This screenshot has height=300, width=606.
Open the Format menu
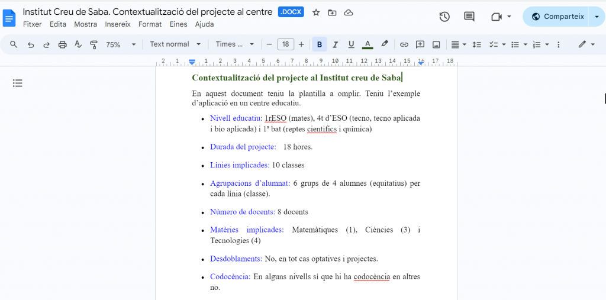click(x=150, y=24)
